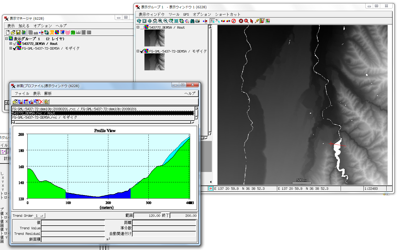Click the camera snapshot icon
The image size is (398, 250).
pyautogui.click(x=198, y=21)
